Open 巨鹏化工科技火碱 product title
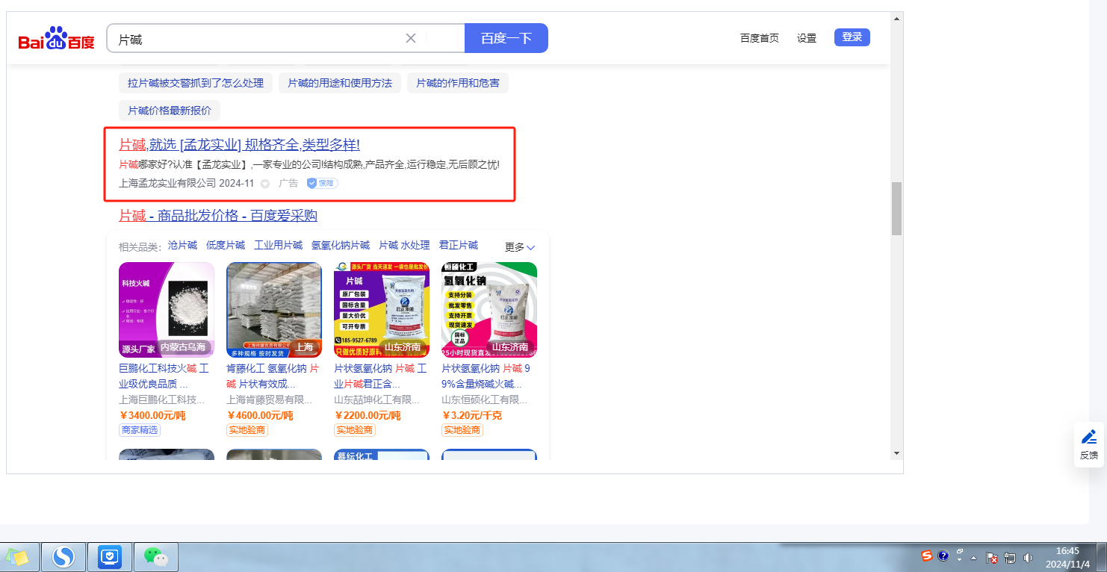This screenshot has height=572, width=1107. coord(164,376)
